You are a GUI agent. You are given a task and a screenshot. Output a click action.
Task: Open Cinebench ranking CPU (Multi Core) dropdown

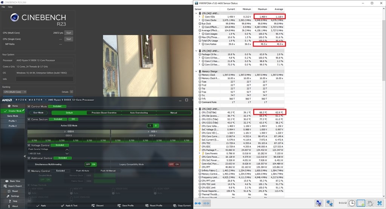pos(15,92)
